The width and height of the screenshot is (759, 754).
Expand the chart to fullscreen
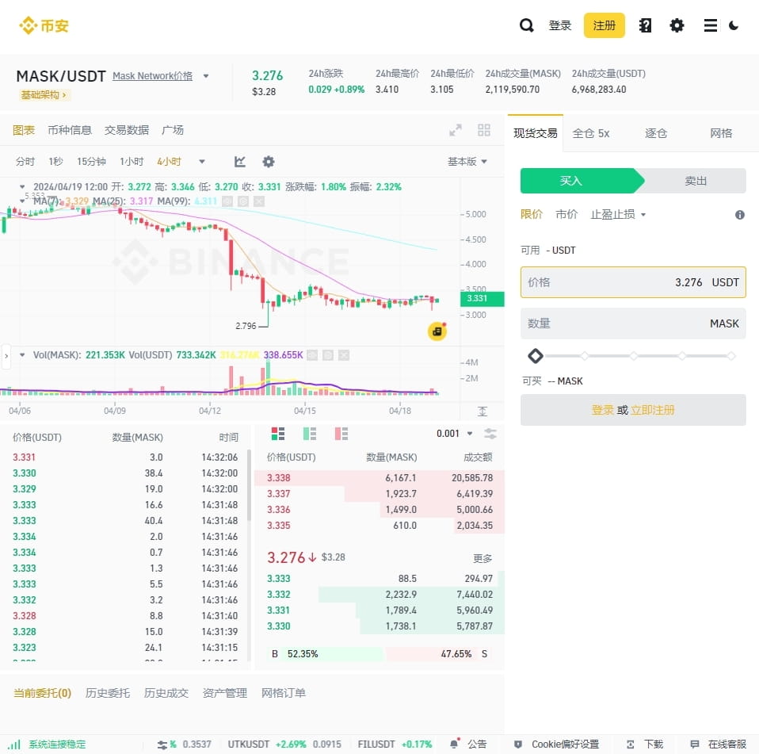[x=456, y=129]
